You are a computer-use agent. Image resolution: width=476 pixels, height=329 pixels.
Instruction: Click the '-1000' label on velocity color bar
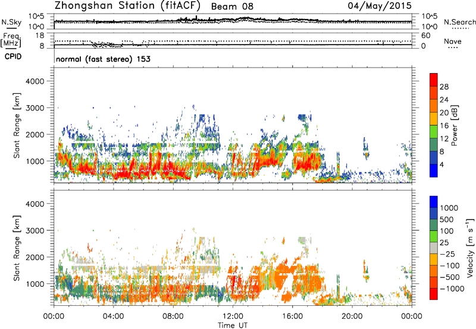452,289
